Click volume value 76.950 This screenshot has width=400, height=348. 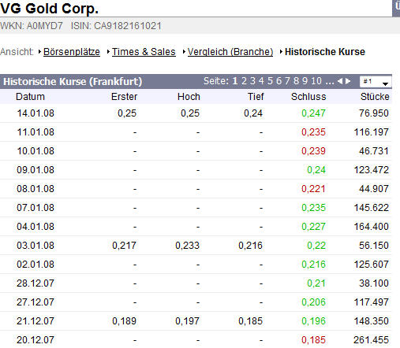[374, 113]
